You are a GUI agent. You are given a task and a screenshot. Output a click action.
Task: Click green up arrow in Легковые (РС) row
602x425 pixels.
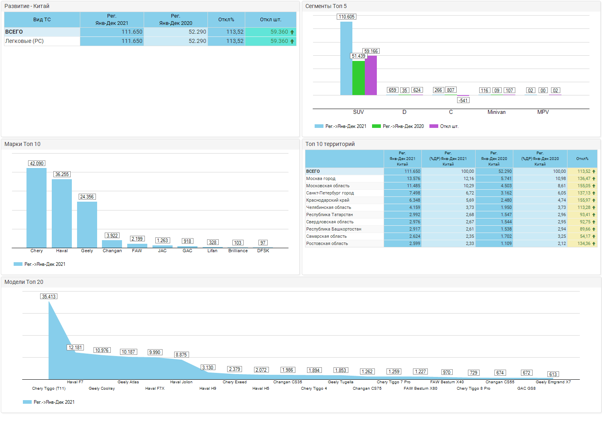[x=292, y=41]
